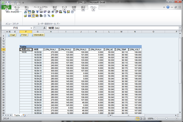Select the cell containing 16:00
Image resolution: width=183 pixels, height=122 pixels.
tap(26, 52)
